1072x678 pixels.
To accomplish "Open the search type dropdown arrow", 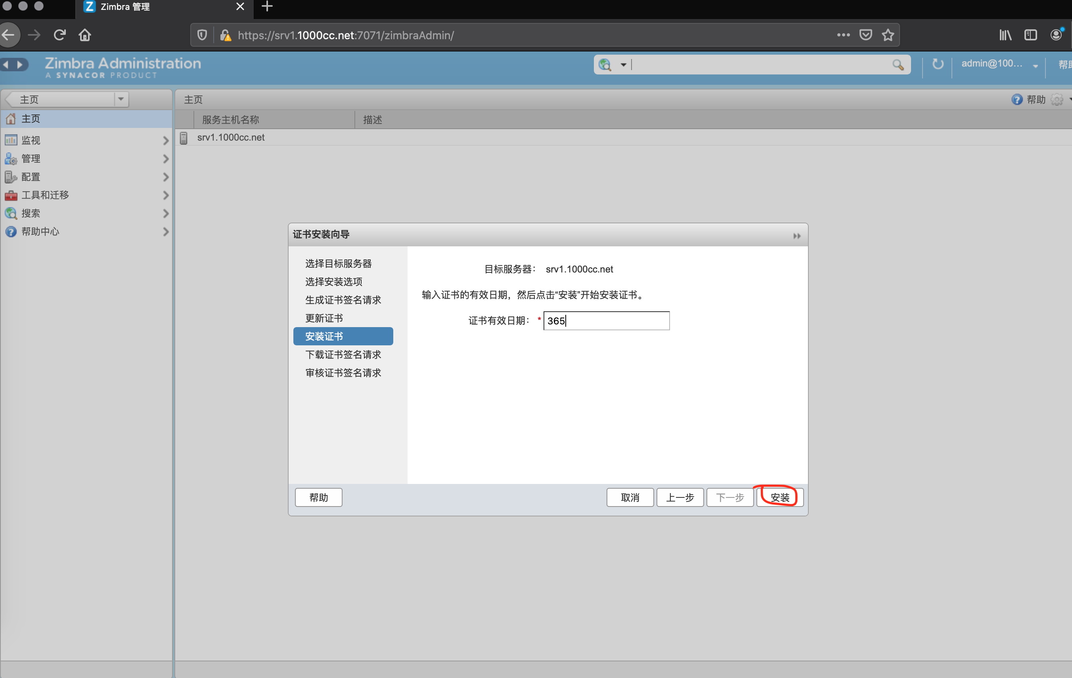I will click(x=623, y=65).
